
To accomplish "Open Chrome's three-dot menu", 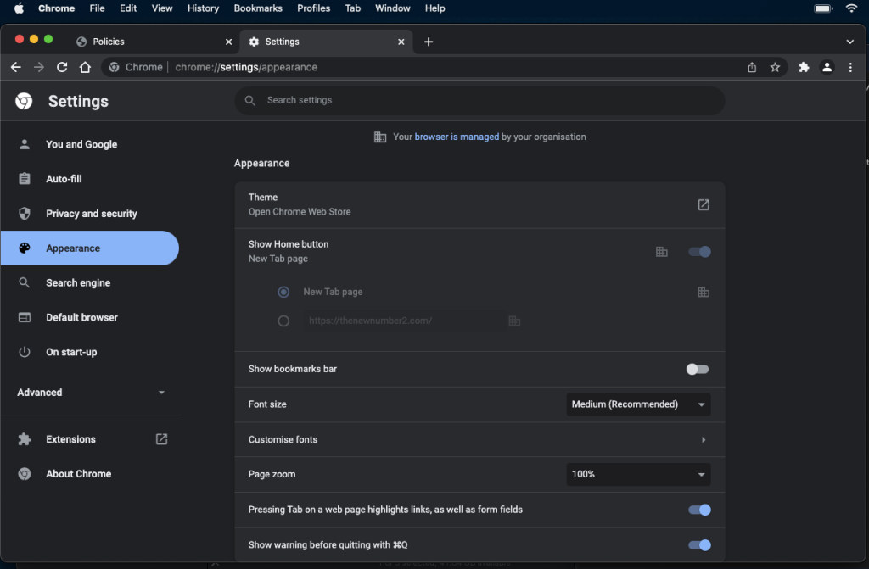I will 850,67.
